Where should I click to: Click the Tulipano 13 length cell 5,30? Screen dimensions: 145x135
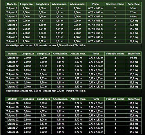click(x=43, y=70)
